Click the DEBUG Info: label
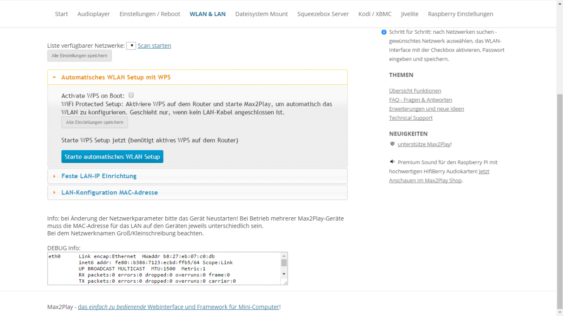The height and width of the screenshot is (316, 563). (64, 248)
